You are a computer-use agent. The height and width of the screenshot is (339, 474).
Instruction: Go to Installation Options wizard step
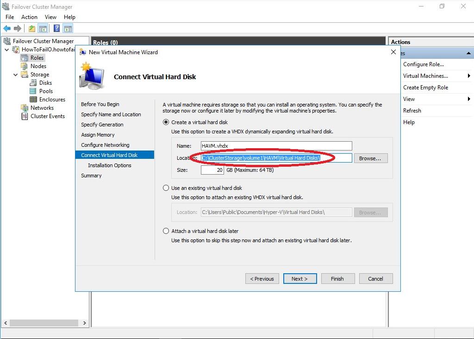coord(109,165)
